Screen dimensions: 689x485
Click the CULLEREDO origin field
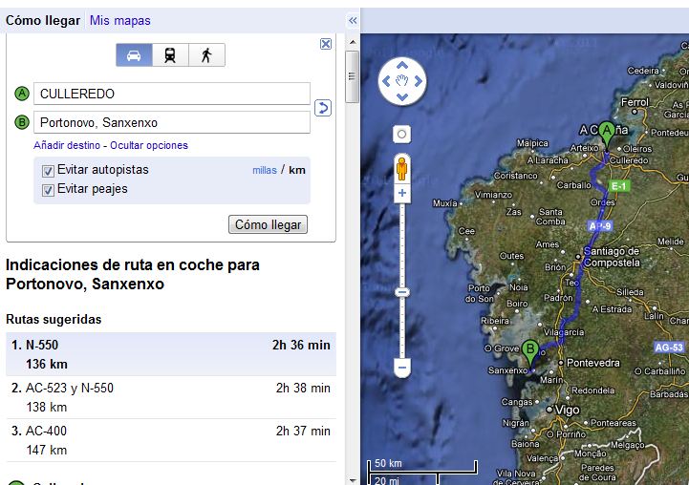click(x=172, y=94)
